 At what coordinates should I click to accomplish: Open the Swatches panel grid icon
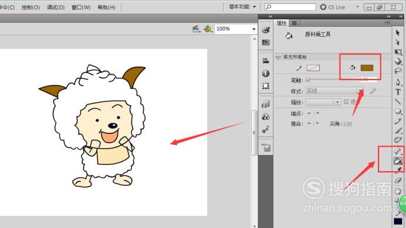pos(266,42)
